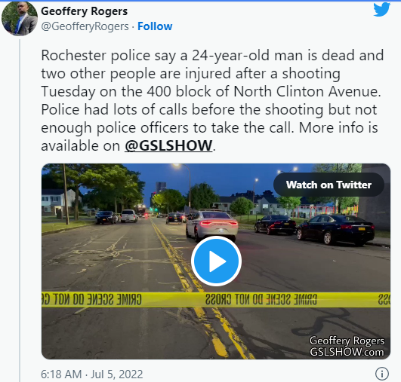The width and height of the screenshot is (401, 382).
Task: Play the embedded crime scene video
Action: (x=216, y=261)
